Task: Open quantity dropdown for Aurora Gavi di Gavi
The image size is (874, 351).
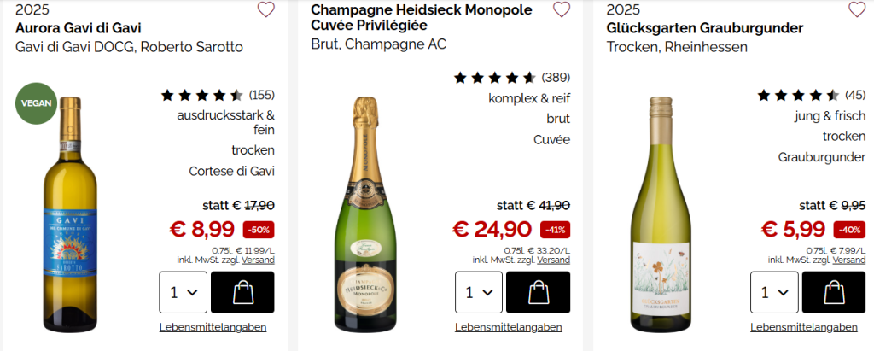Action: point(183,292)
